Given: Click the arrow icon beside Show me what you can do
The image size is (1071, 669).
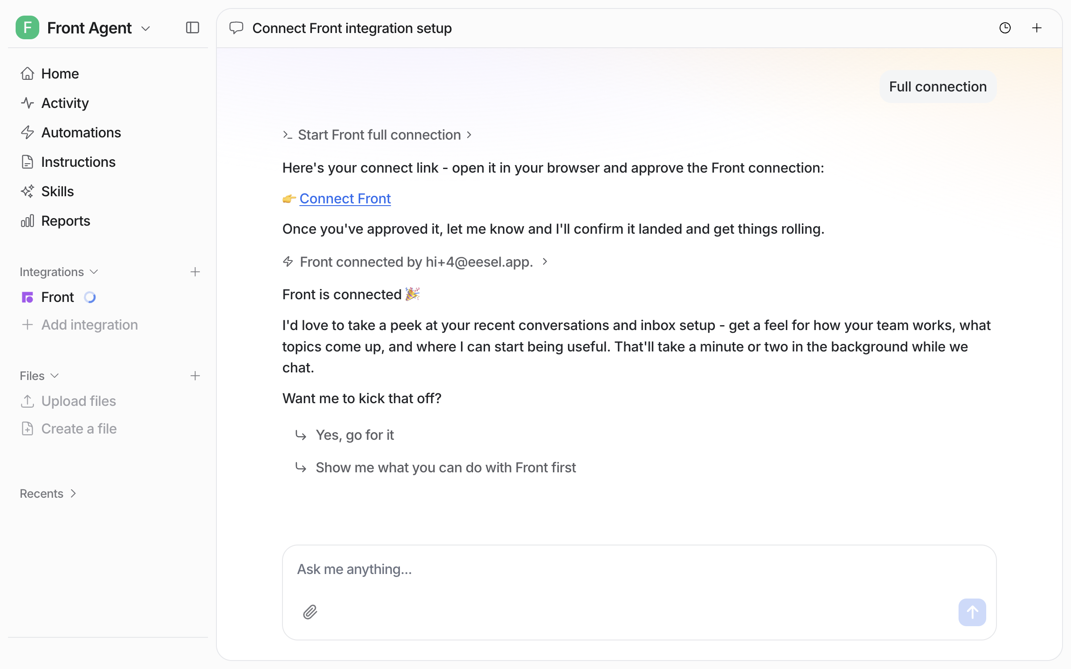Looking at the screenshot, I should pyautogui.click(x=301, y=467).
